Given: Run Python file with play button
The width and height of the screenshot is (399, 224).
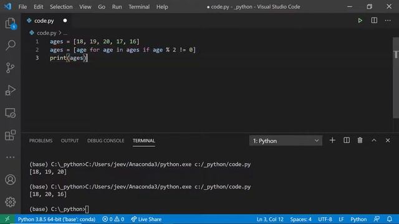Looking at the screenshot, I should [360, 21].
